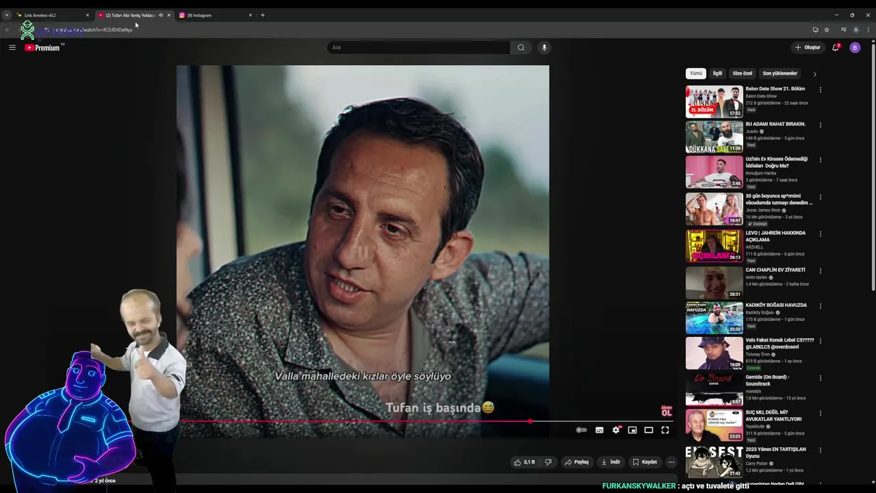This screenshot has height=493, width=876.
Task: Like the video with 3,1 B thumbs up
Action: click(525, 462)
